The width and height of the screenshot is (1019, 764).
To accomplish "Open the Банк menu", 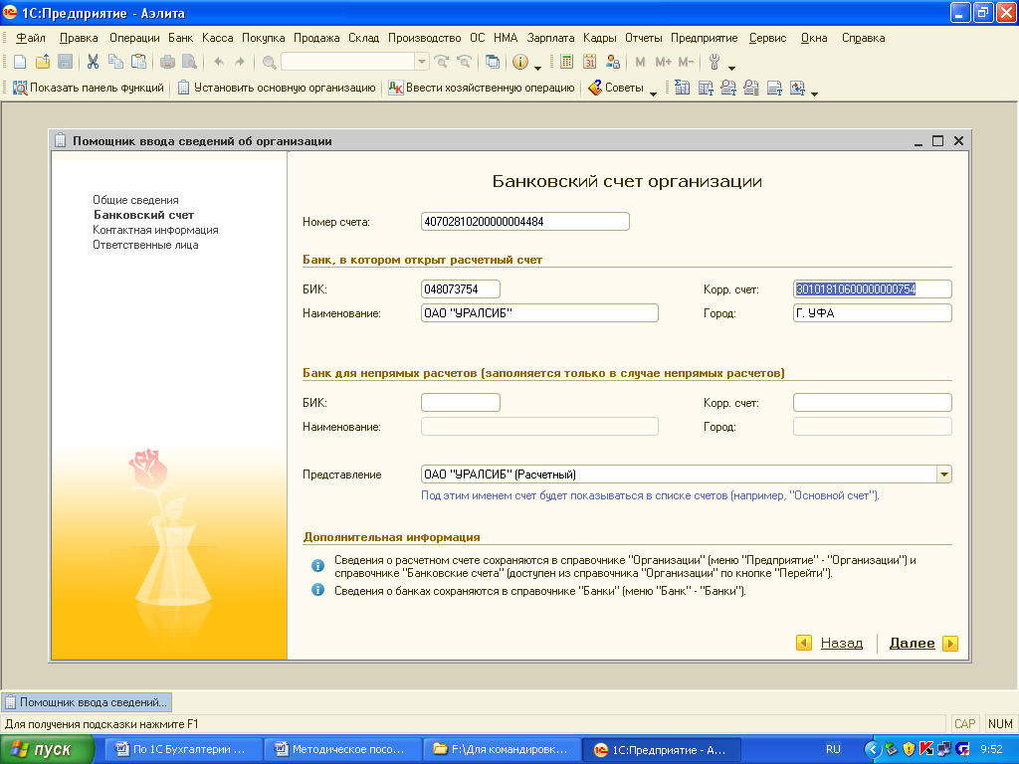I will pyautogui.click(x=181, y=38).
